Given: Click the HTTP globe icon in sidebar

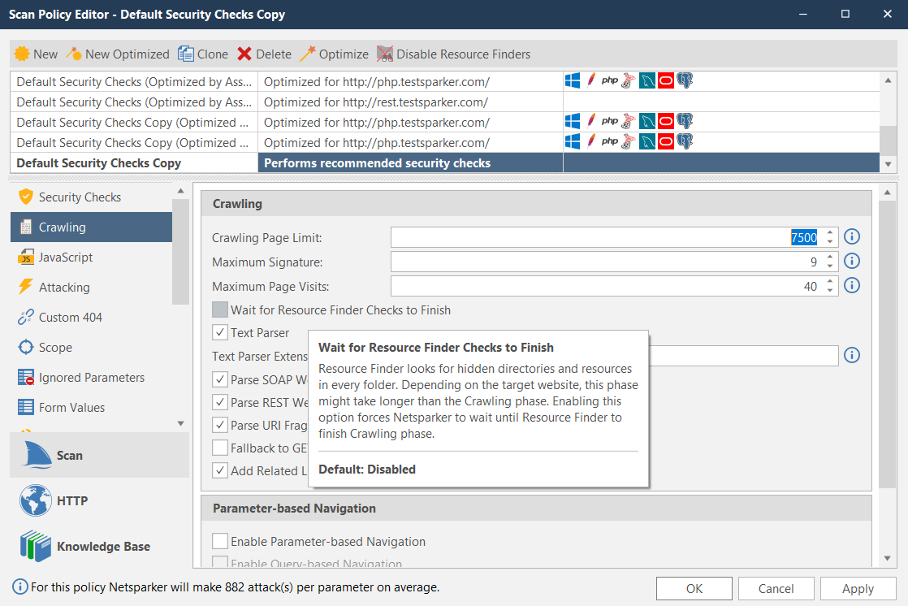Looking at the screenshot, I should 35,500.
